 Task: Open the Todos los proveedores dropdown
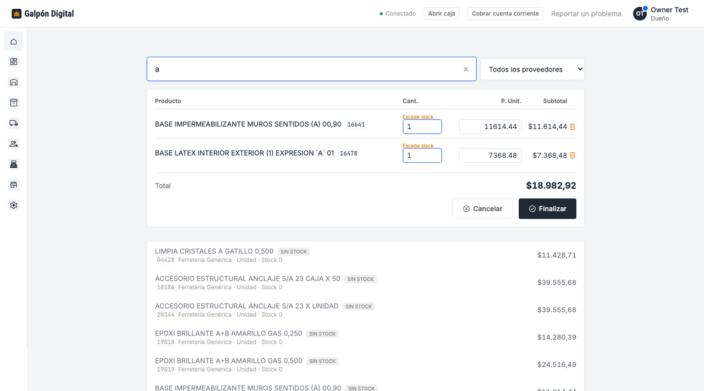[x=532, y=69]
